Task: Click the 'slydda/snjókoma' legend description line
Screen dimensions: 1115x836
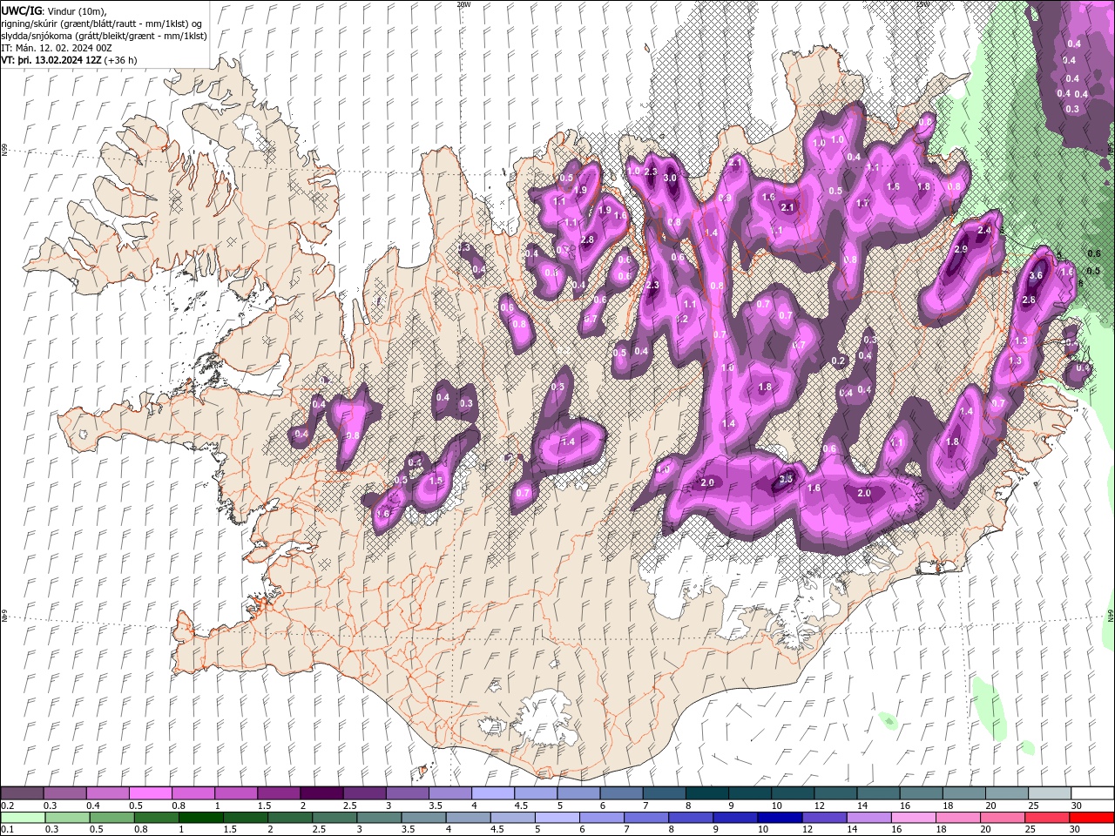Action: click(x=104, y=36)
